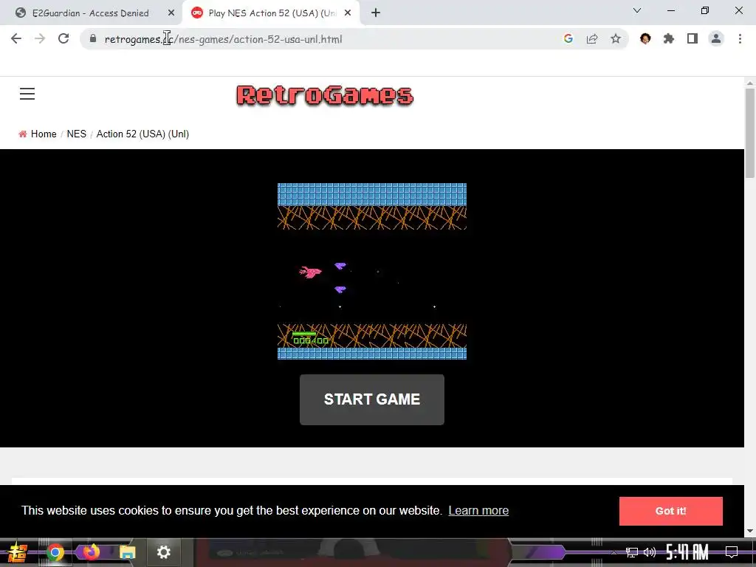Viewport: 756px width, 567px height.
Task: Open new tab with plus icon
Action: [376, 13]
